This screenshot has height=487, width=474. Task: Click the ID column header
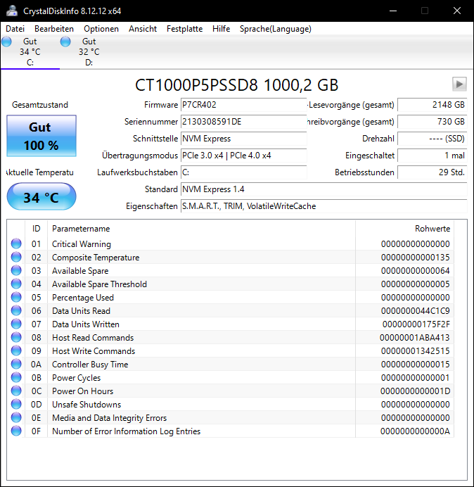(x=37, y=229)
